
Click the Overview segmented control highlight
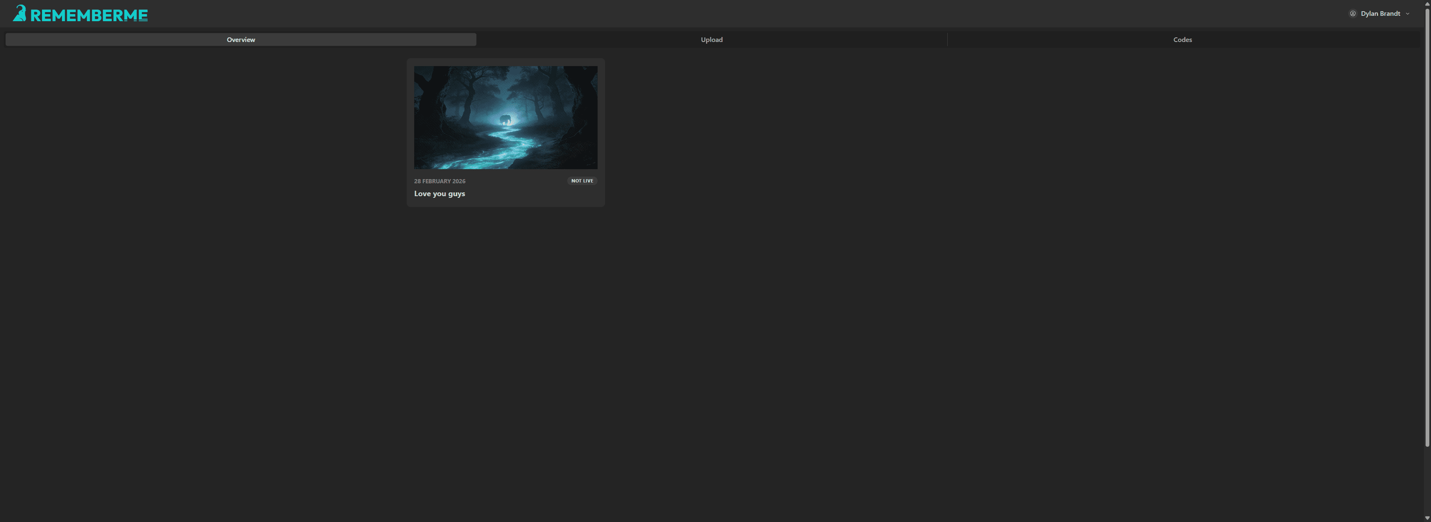[240, 39]
